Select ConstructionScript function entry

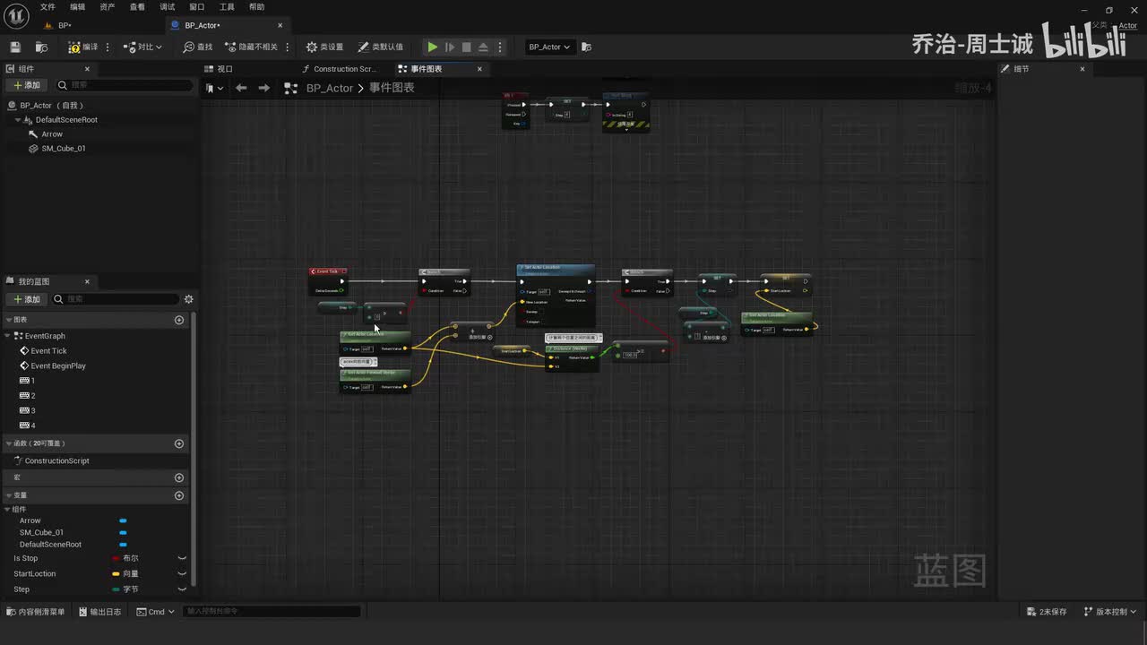(56, 461)
